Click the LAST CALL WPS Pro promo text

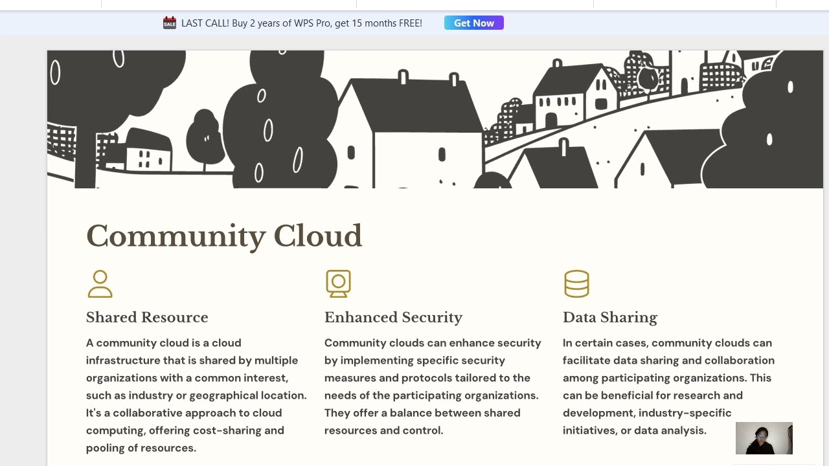(x=302, y=23)
